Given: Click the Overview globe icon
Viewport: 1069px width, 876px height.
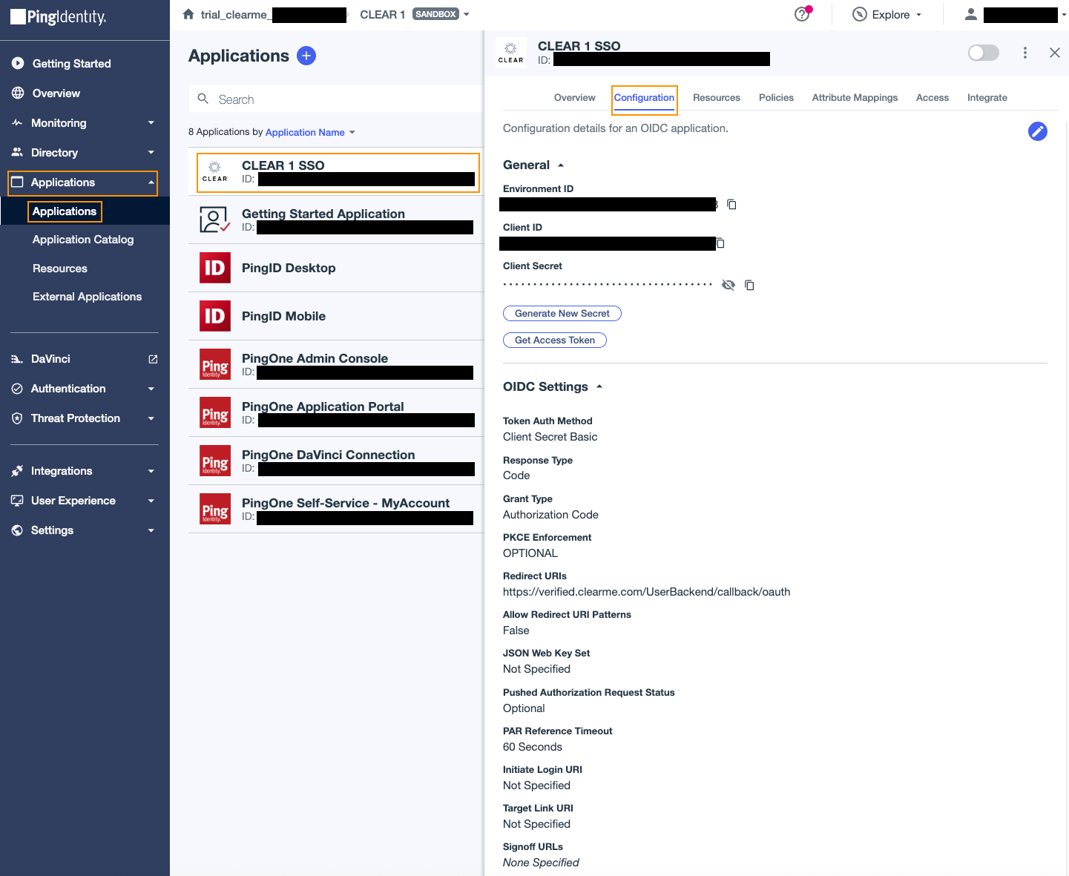Looking at the screenshot, I should 18,93.
